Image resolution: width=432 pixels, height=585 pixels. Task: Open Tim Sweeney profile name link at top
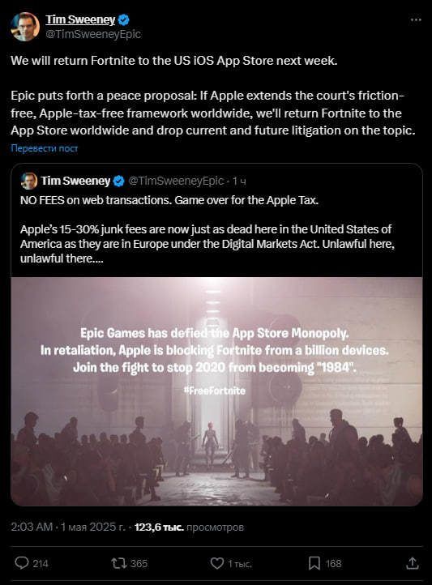coord(80,19)
